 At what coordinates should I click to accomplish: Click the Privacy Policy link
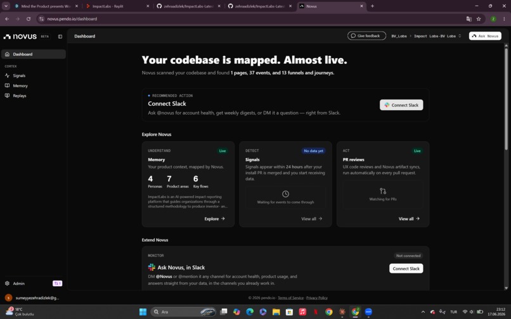click(317, 298)
